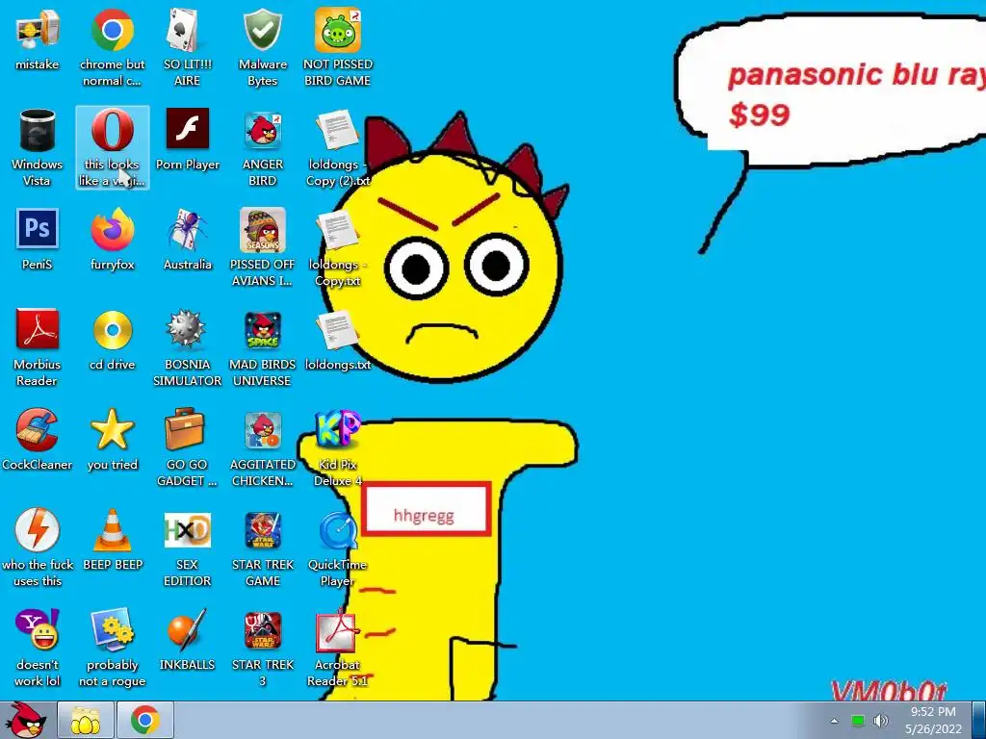The width and height of the screenshot is (986, 739).
Task: Select the "loldongs - Copy (2).txt" file
Action: 338,131
